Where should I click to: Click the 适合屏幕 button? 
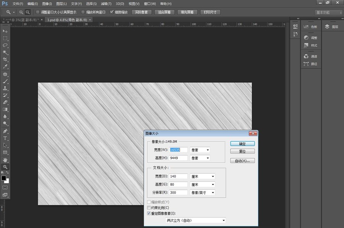pos(164,12)
